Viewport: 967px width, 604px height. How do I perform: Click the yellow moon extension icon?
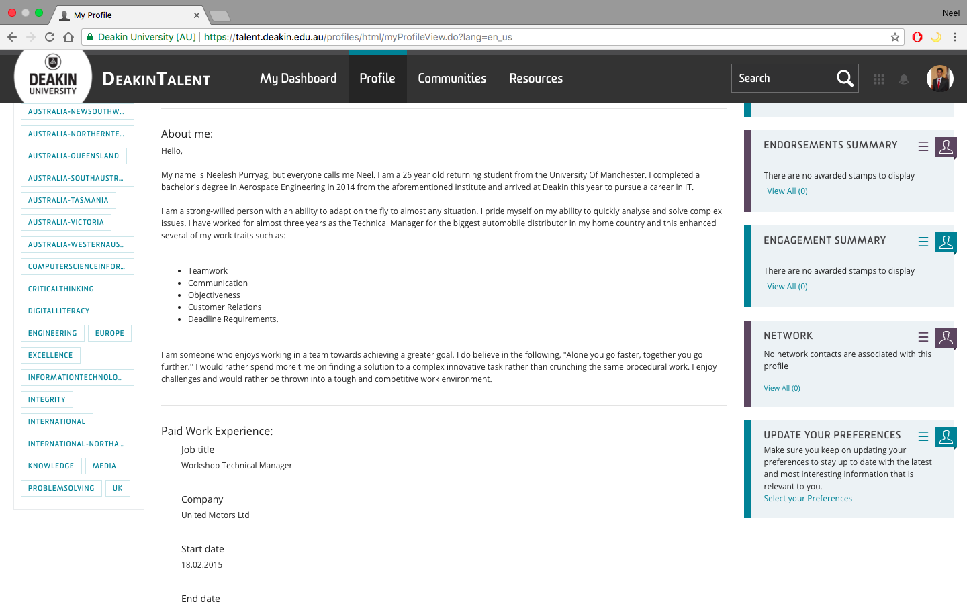[x=936, y=37]
